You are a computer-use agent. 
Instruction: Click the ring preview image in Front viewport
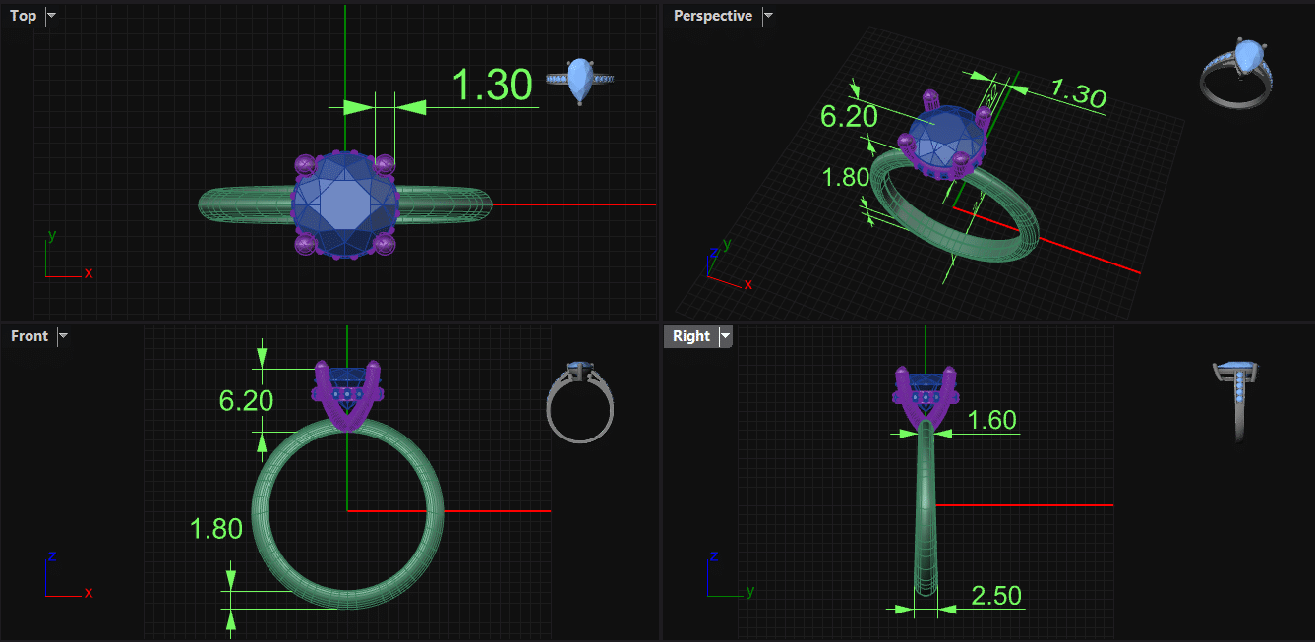point(580,402)
